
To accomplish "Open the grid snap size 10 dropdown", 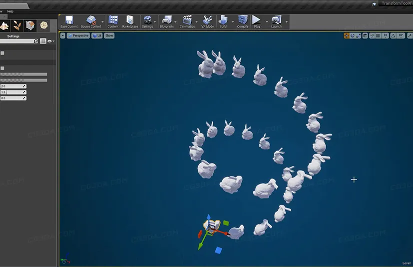I will tap(385, 35).
